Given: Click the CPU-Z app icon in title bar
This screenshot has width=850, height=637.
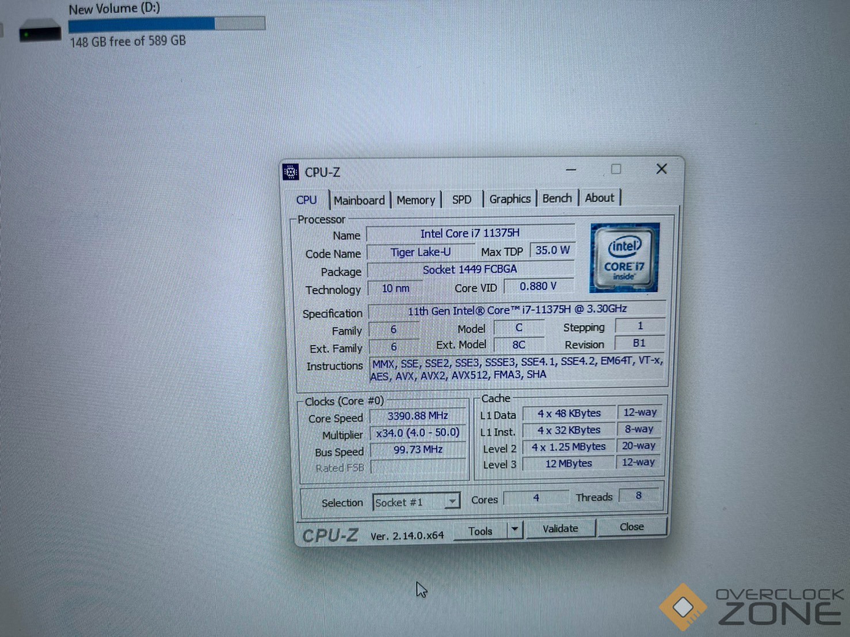Looking at the screenshot, I should click(x=291, y=172).
